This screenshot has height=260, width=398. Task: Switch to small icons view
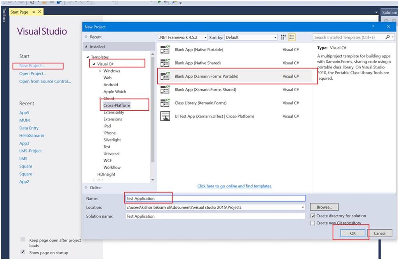[283, 37]
